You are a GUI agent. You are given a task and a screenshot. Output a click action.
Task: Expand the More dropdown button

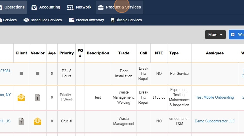click(215, 35)
